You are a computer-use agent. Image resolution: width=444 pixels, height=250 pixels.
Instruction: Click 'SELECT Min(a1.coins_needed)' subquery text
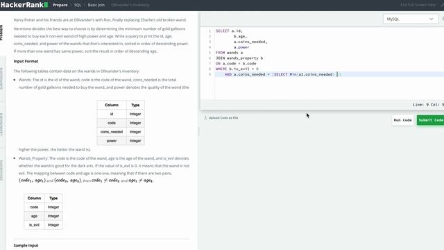305,74
